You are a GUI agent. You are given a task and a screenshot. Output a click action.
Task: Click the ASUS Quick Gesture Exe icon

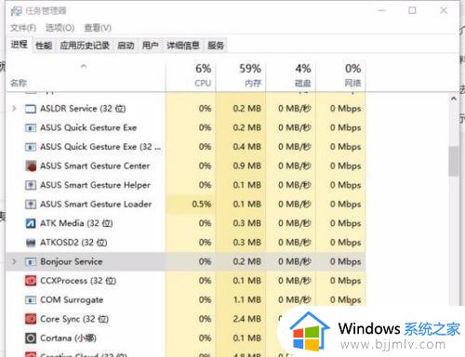click(31, 127)
